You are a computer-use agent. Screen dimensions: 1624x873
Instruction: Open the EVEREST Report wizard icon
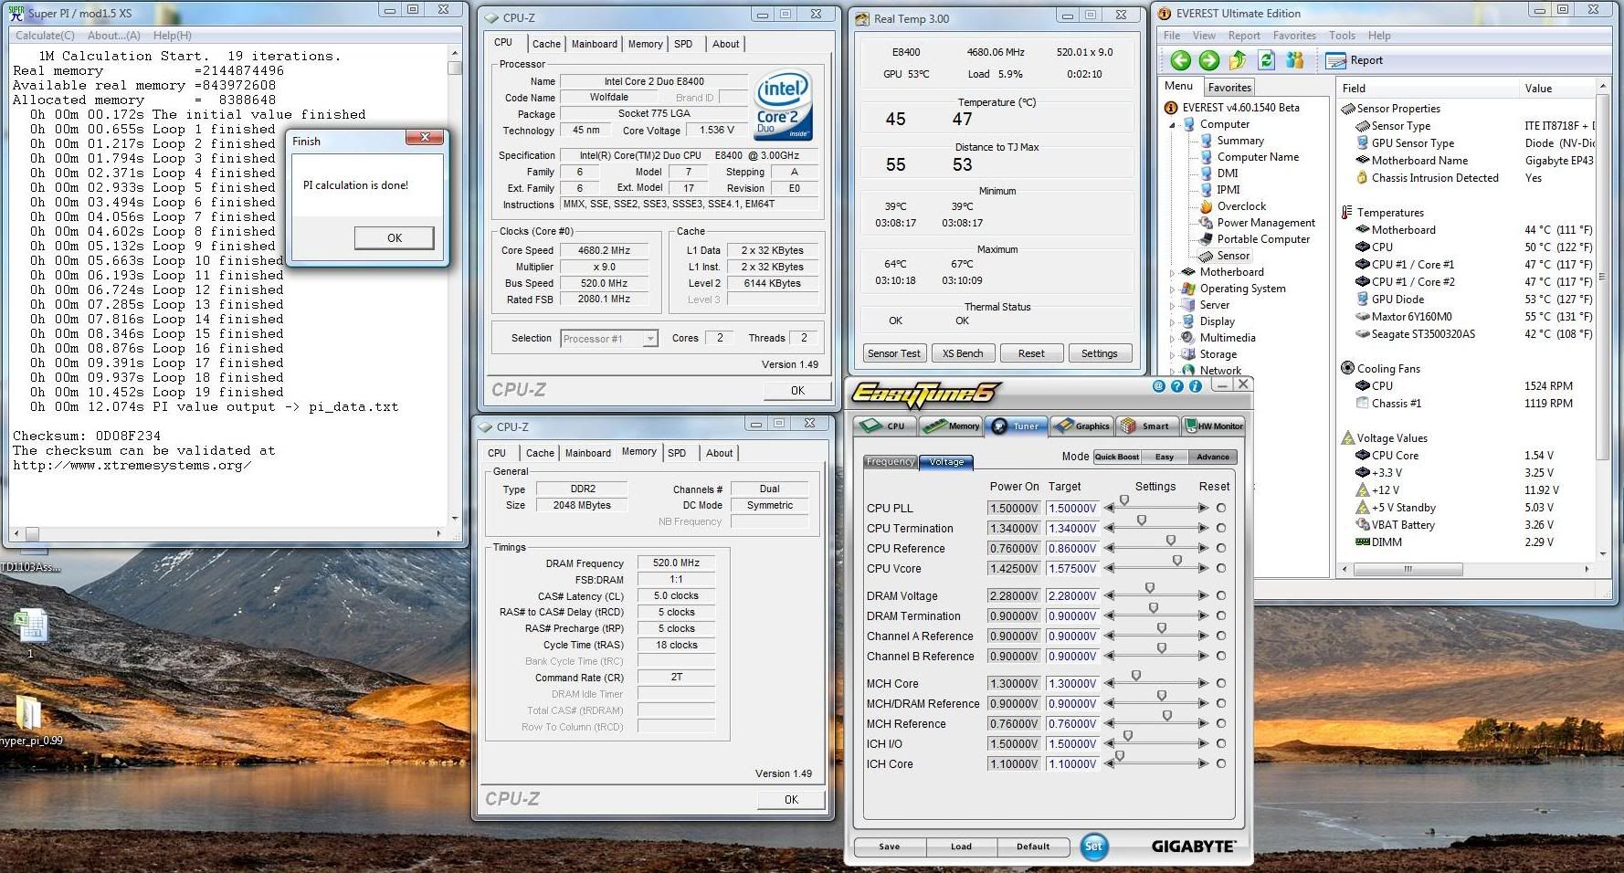[1335, 60]
